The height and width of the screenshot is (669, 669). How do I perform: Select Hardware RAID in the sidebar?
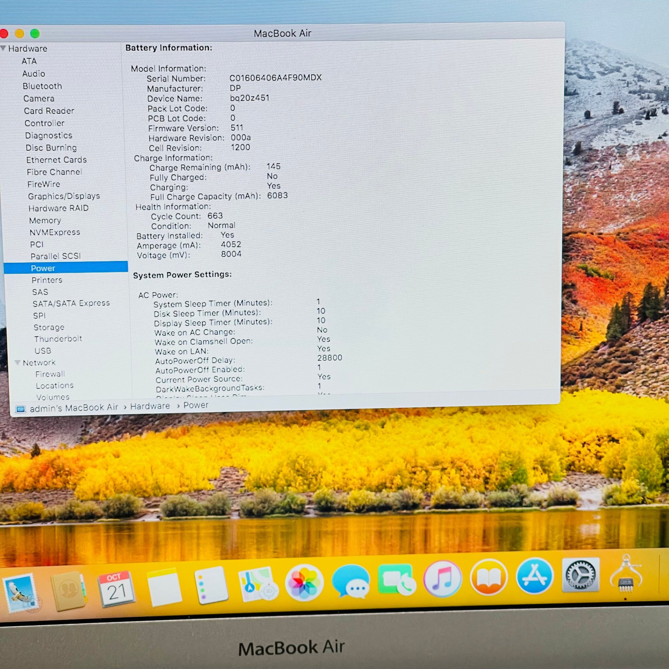59,208
